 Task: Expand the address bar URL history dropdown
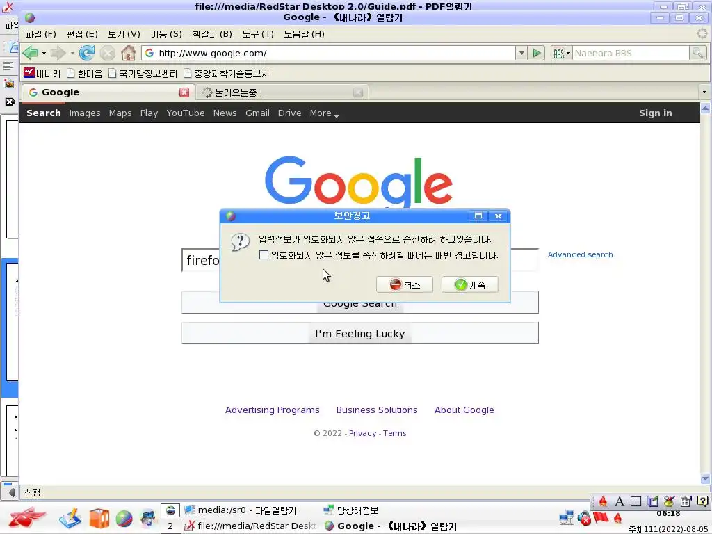coord(521,53)
